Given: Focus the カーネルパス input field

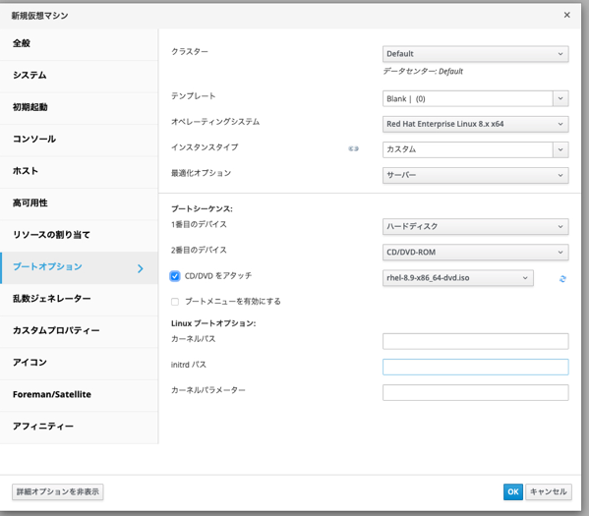Looking at the screenshot, I should tap(475, 341).
